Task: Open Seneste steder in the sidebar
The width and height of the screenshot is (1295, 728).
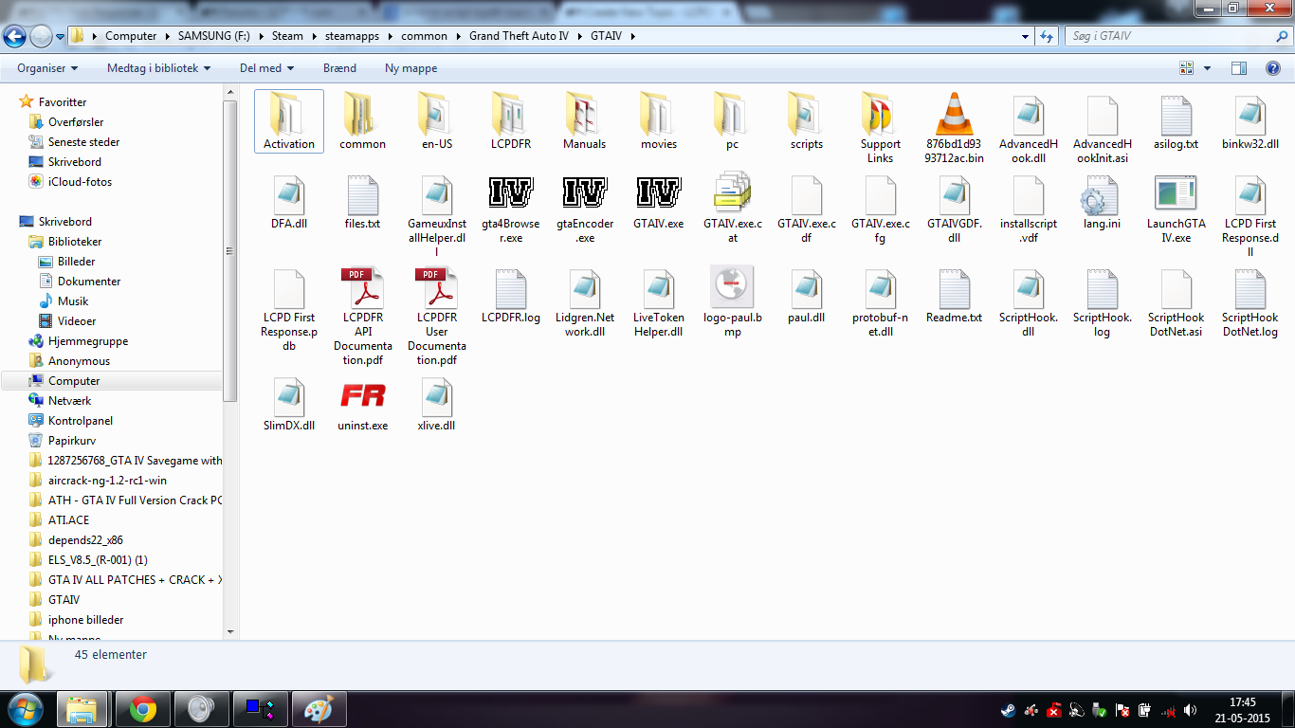Action: tap(83, 142)
